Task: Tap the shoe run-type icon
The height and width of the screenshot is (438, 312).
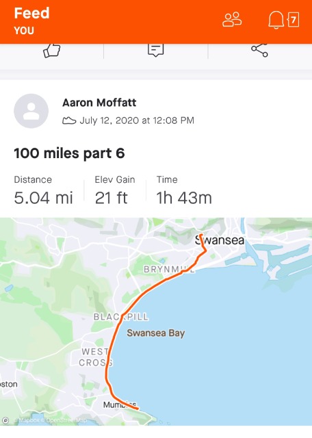Action: (x=69, y=120)
